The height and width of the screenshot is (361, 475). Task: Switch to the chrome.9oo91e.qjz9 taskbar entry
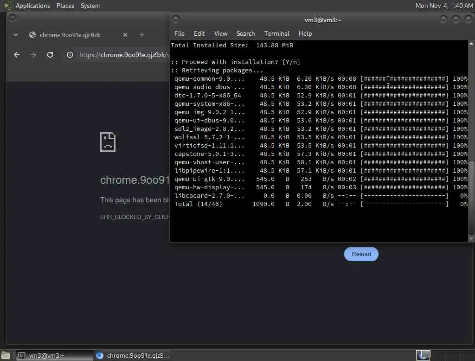click(x=133, y=355)
